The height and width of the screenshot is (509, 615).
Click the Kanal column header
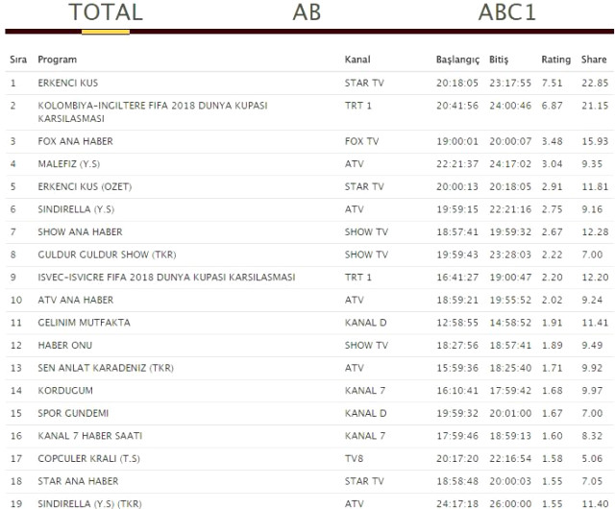point(357,60)
